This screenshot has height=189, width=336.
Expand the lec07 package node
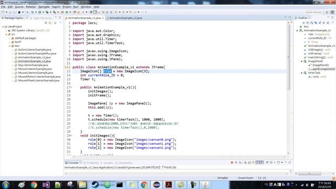pos(9,42)
